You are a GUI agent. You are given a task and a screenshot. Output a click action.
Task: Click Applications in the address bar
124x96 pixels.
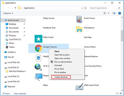(x=29, y=8)
